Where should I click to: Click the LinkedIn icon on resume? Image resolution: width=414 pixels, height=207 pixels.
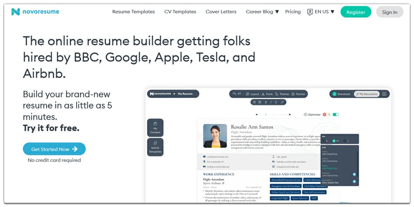(x=274, y=161)
